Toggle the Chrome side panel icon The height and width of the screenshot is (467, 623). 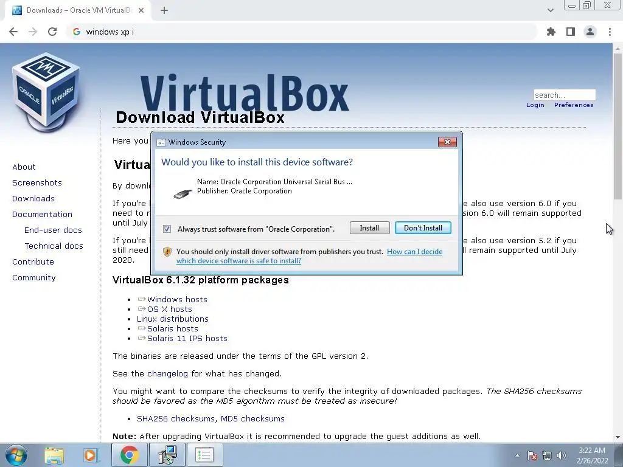tap(571, 32)
